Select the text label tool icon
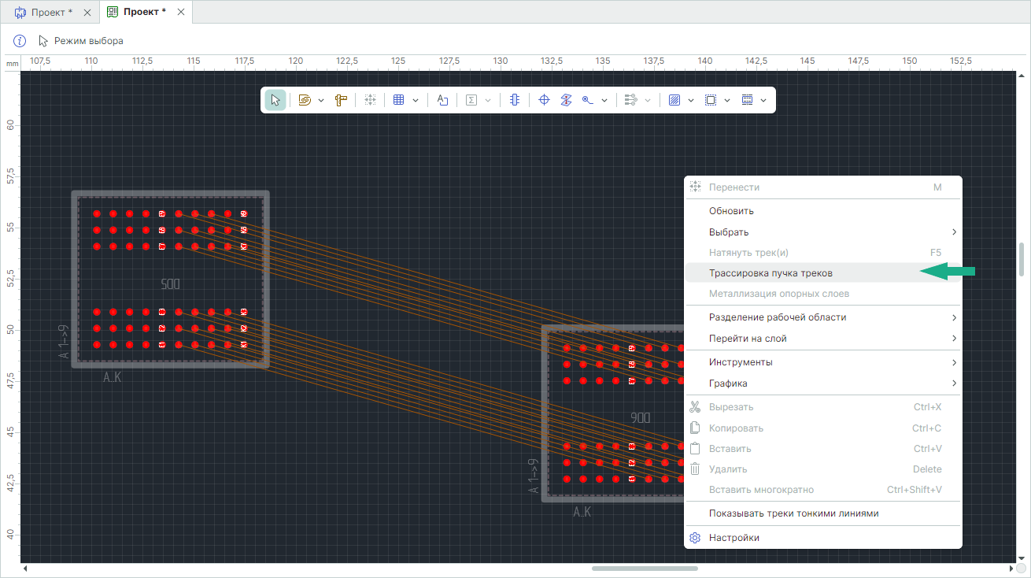Viewport: 1031px width, 578px height. 442,100
